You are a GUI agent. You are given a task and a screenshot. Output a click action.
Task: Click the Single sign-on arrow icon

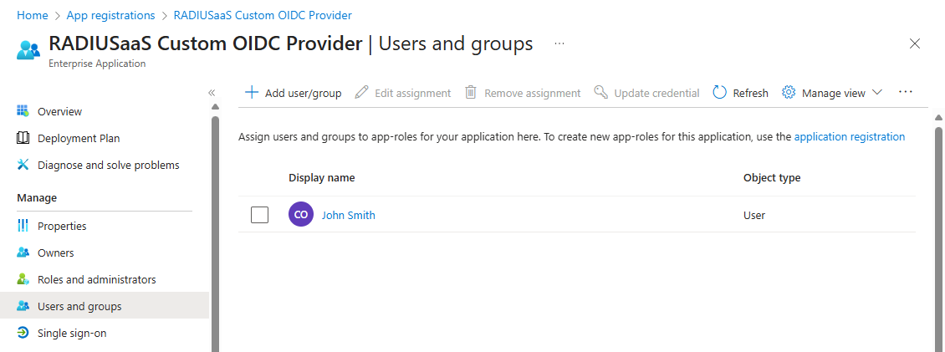(23, 333)
